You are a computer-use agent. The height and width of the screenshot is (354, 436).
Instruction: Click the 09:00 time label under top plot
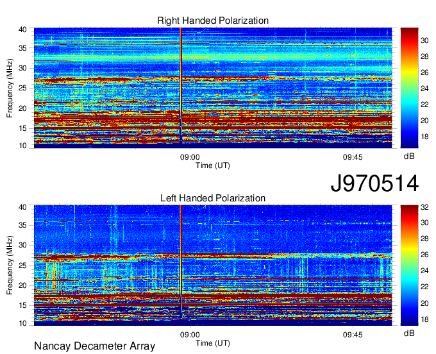[x=190, y=157]
